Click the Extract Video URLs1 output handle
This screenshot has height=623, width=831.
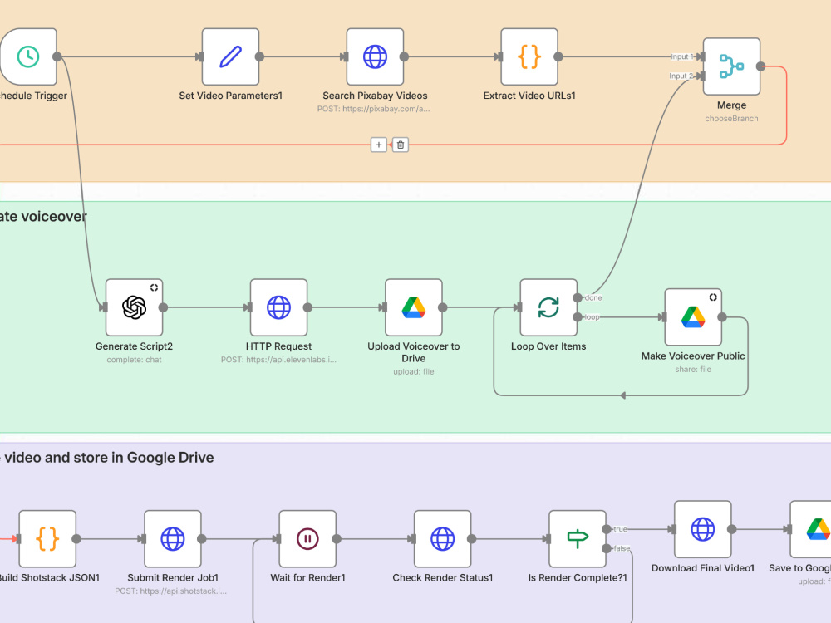point(558,56)
